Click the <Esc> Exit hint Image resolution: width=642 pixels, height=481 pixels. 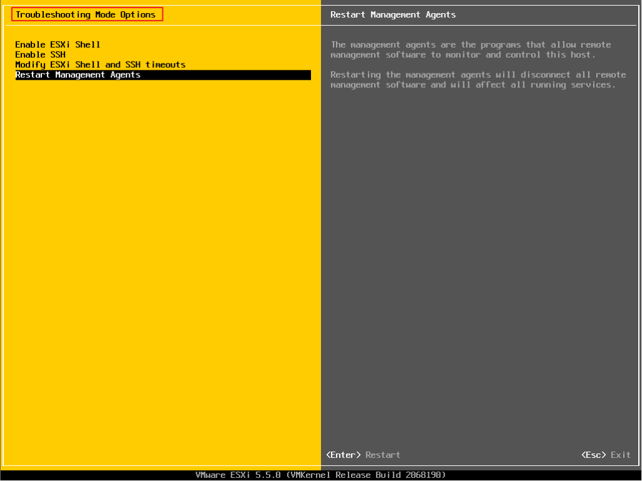click(x=606, y=455)
